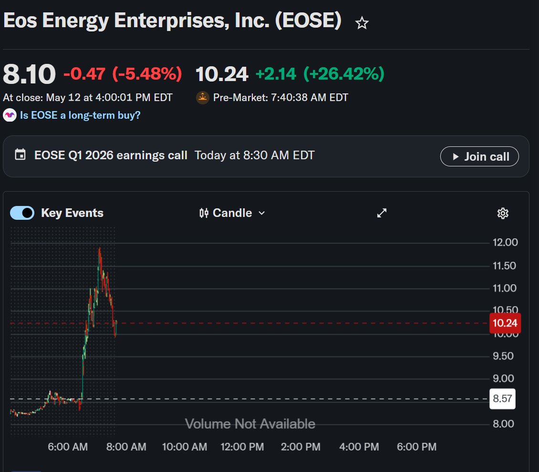
Task: Toggle the Key Events switch
Action: [22, 213]
